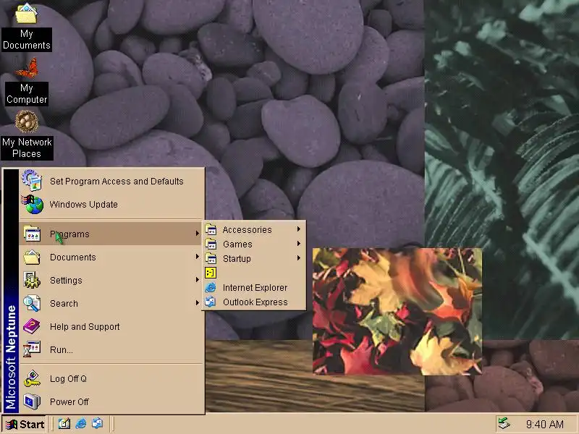The image size is (579, 434).
Task: Click the Documents label in Start menu
Action: click(73, 258)
